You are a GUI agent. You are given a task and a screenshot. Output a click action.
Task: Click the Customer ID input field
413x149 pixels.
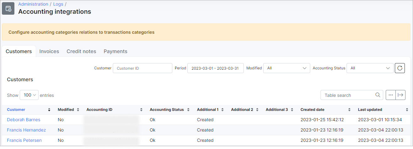(143, 68)
